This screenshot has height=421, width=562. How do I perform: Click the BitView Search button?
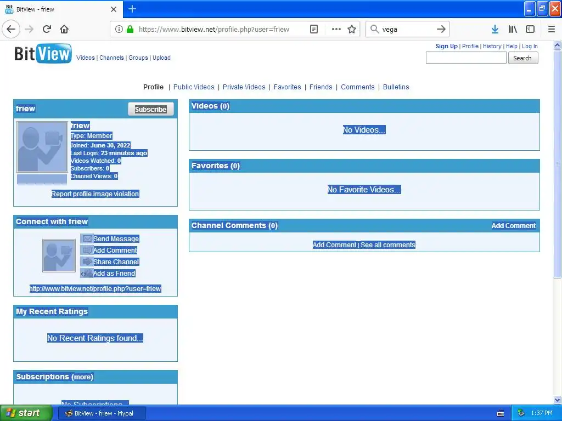tap(522, 58)
